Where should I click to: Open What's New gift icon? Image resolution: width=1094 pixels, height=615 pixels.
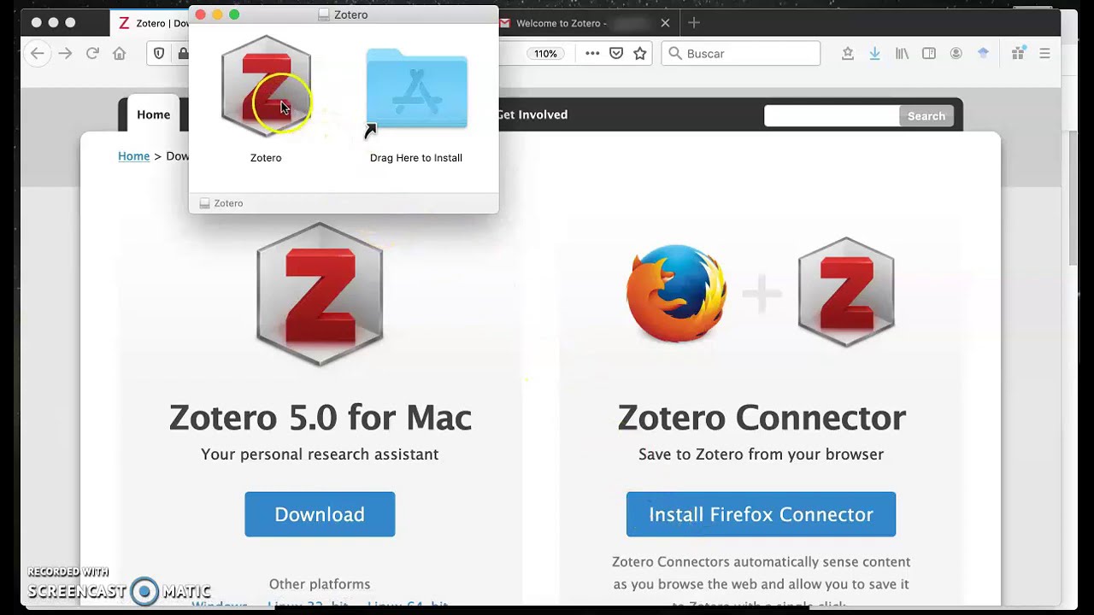coord(1018,54)
